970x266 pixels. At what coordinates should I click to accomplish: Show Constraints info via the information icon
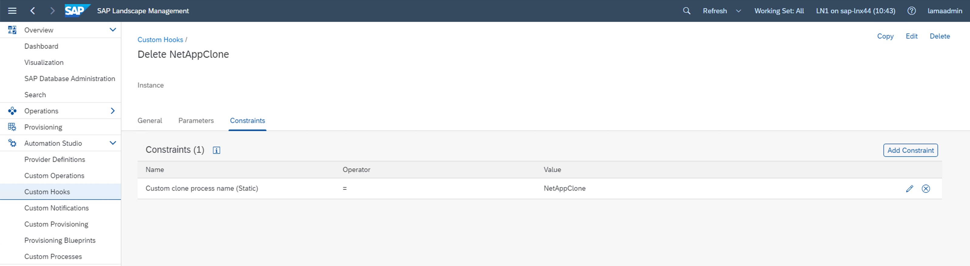pos(217,150)
